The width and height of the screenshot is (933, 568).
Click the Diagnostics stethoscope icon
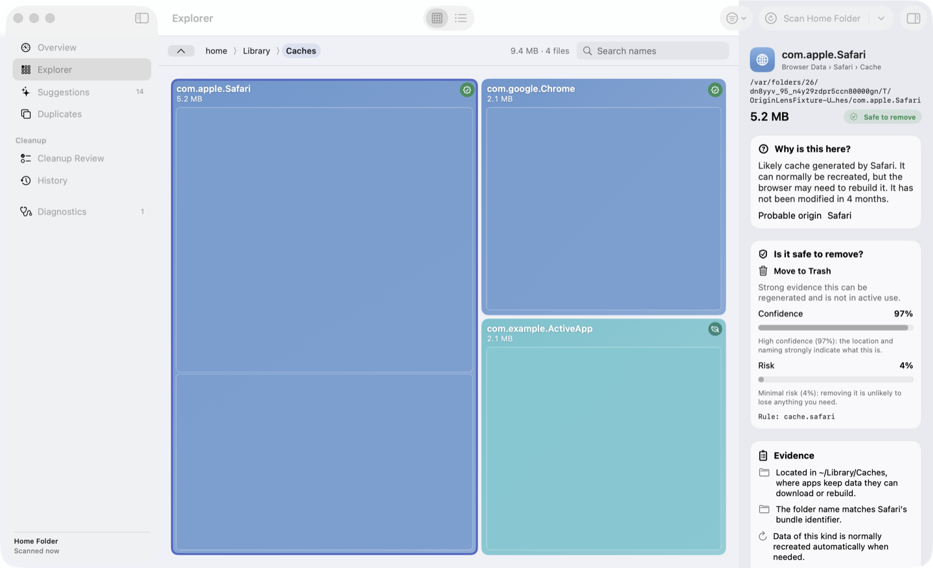tap(26, 212)
